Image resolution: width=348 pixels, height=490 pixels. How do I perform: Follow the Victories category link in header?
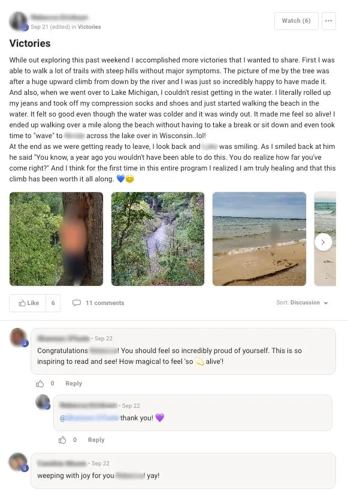(x=89, y=27)
